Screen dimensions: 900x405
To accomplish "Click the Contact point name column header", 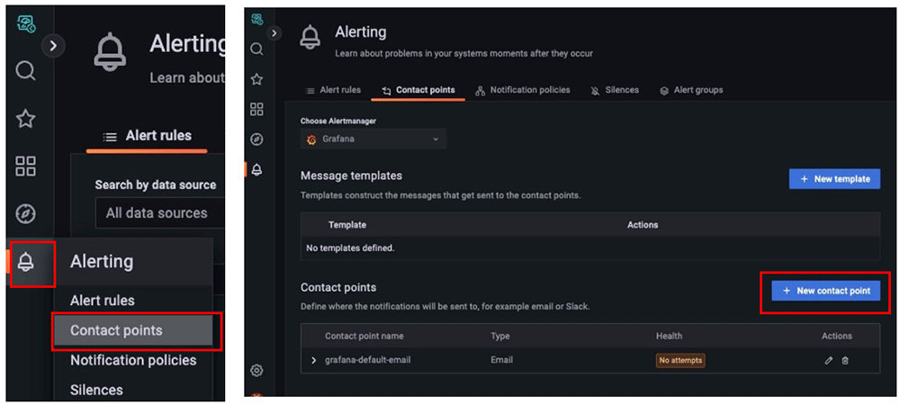I will 364,336.
